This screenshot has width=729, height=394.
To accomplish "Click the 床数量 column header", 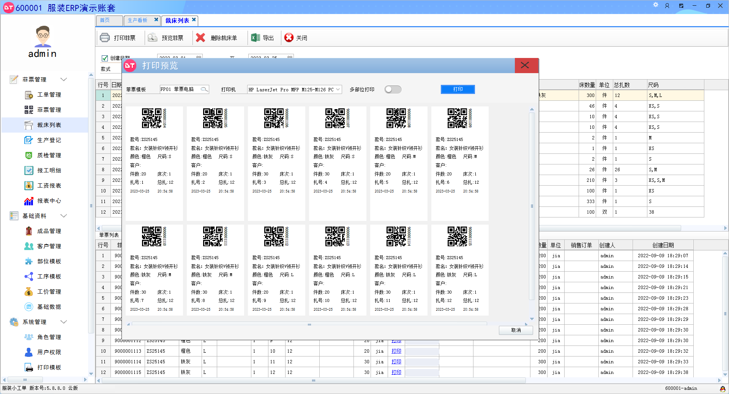I will [x=587, y=85].
